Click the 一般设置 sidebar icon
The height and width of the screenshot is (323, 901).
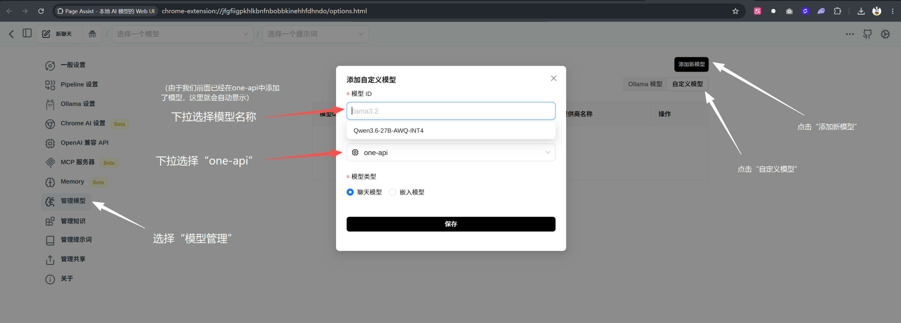pyautogui.click(x=50, y=65)
